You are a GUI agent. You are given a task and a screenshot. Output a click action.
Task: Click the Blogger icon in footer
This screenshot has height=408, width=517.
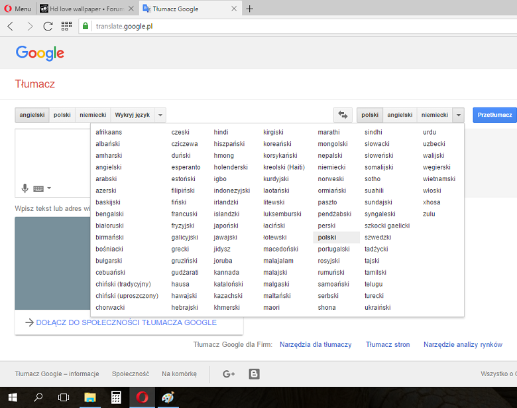[x=254, y=374]
